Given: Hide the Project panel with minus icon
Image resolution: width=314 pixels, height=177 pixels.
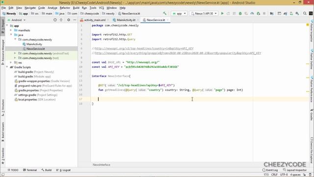Looking at the screenshot, I should [75, 20].
